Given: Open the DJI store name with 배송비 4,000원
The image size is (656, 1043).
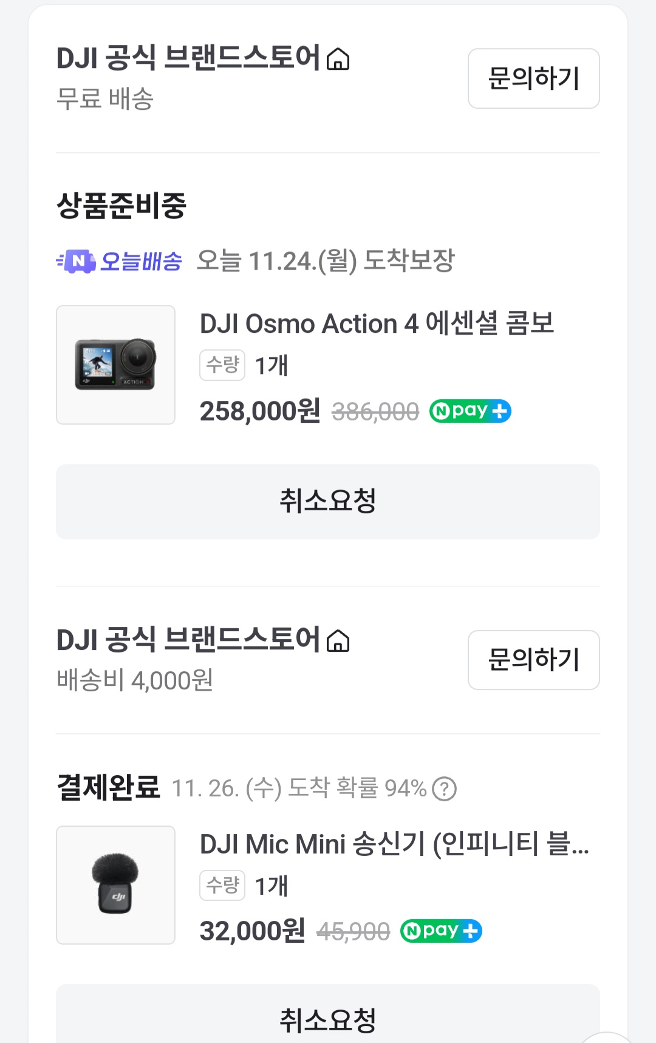Looking at the screenshot, I should click(188, 640).
